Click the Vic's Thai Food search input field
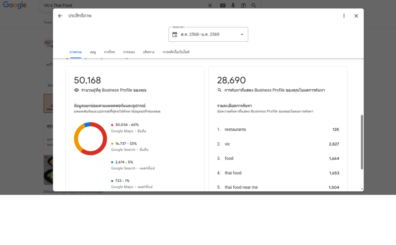This screenshot has width=396, height=245. (116, 5)
